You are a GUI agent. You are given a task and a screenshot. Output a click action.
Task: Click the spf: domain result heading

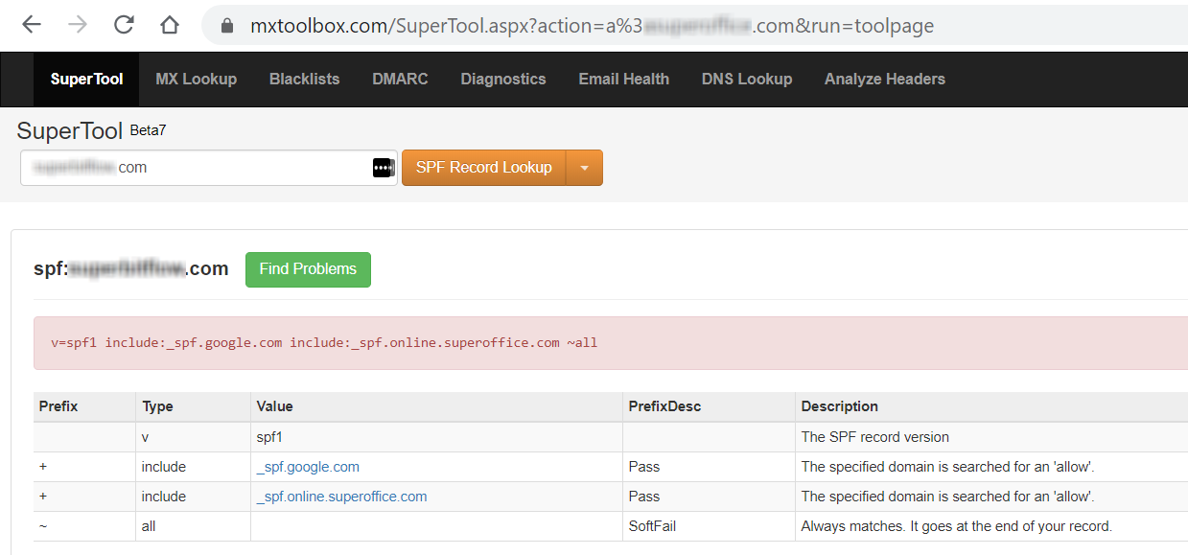131,269
